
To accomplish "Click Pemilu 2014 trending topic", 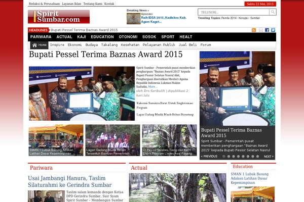I will (x=229, y=18).
